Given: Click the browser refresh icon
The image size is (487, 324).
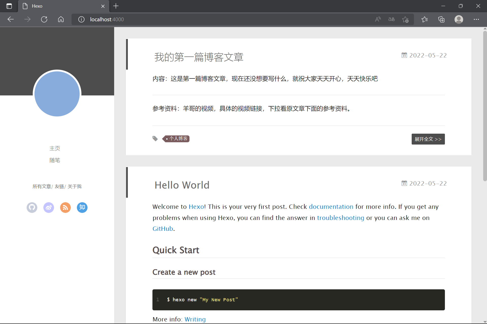Looking at the screenshot, I should coord(44,19).
